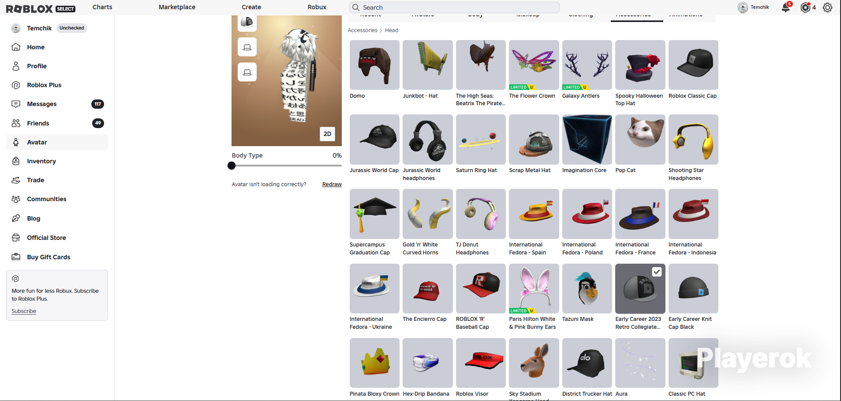The width and height of the screenshot is (841, 401).
Task: Select the Saturn Ring Hat thumbnail
Action: (x=481, y=140)
